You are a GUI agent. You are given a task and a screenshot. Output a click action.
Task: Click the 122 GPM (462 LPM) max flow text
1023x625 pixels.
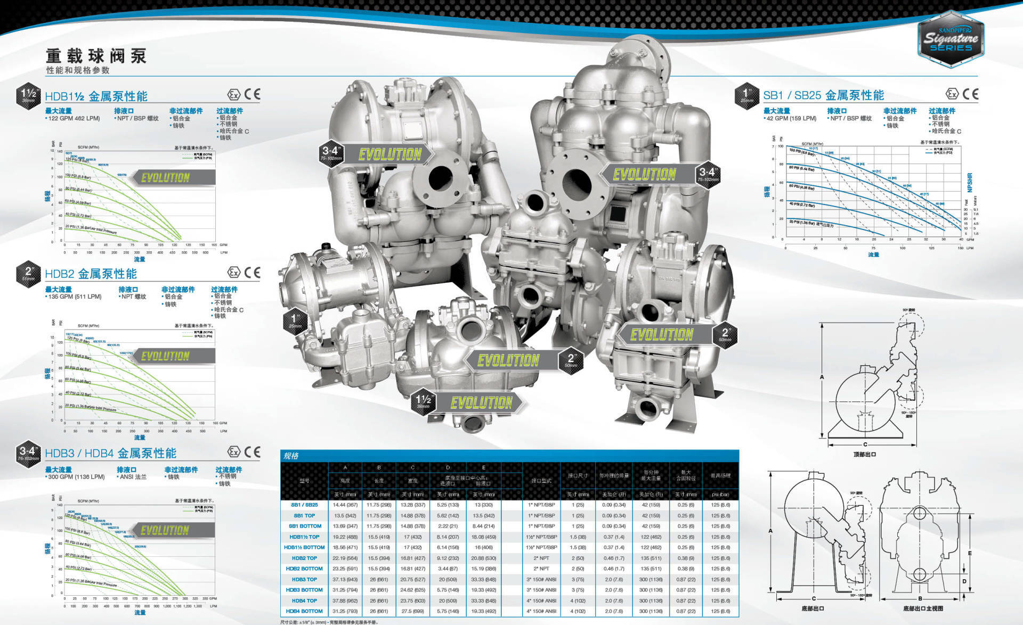[x=73, y=119]
